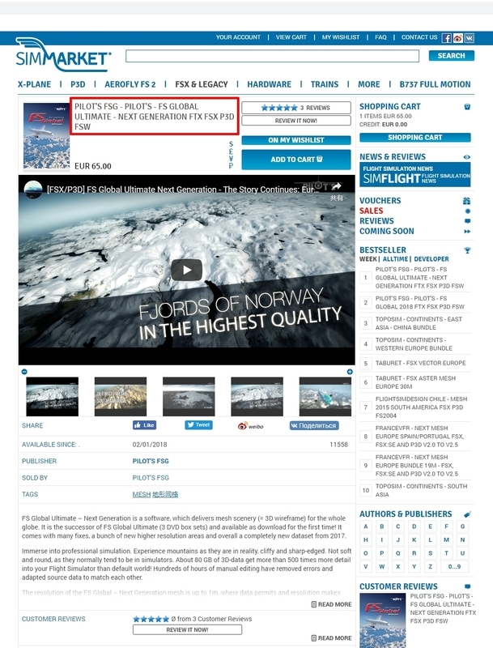This screenshot has width=493, height=648.
Task: Open the B737 FULL MOTION menu
Action: point(435,84)
